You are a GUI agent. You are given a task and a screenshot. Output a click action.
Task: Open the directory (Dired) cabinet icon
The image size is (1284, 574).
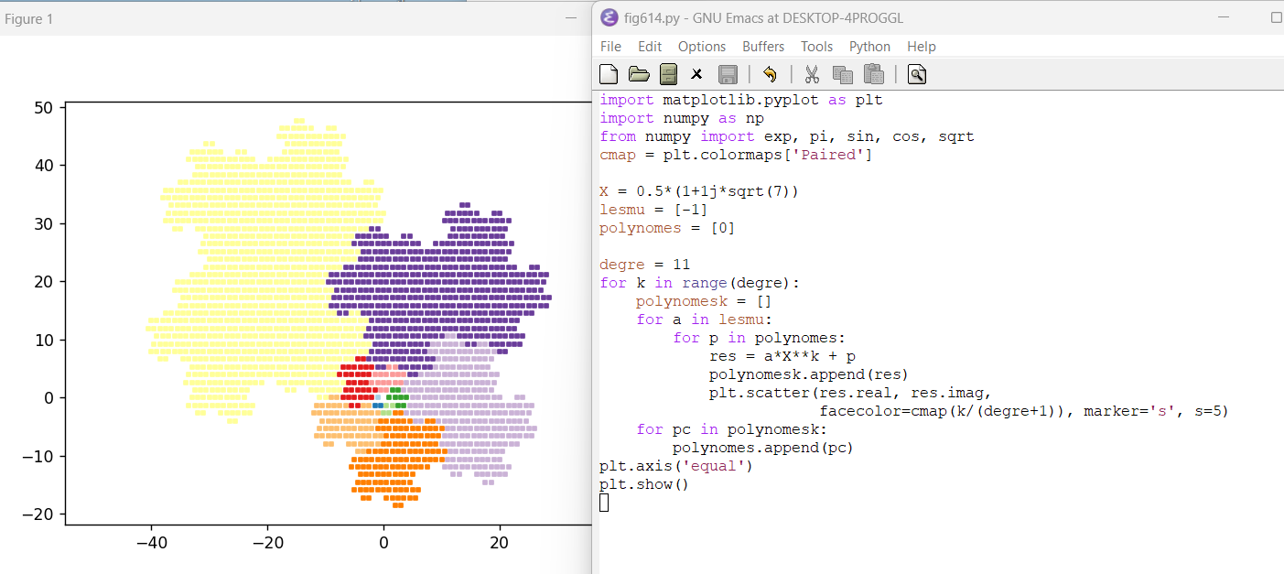click(x=668, y=74)
